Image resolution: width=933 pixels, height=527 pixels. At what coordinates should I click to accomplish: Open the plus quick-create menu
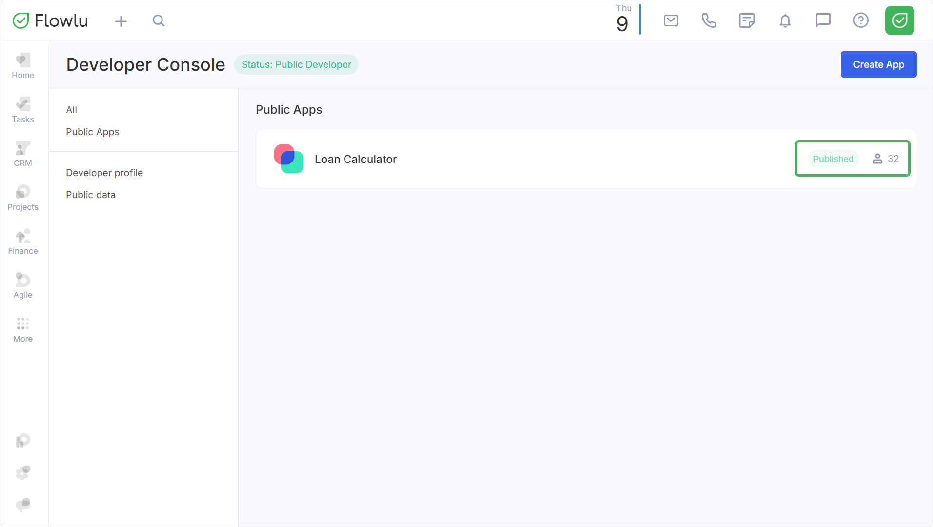[121, 21]
